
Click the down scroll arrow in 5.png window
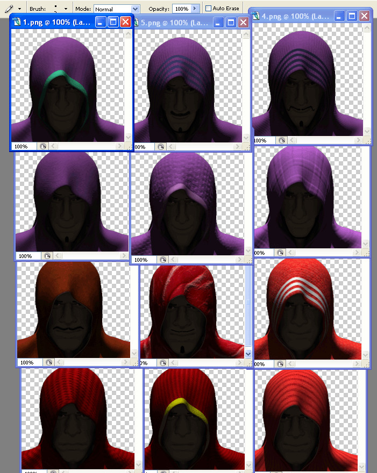246,138
